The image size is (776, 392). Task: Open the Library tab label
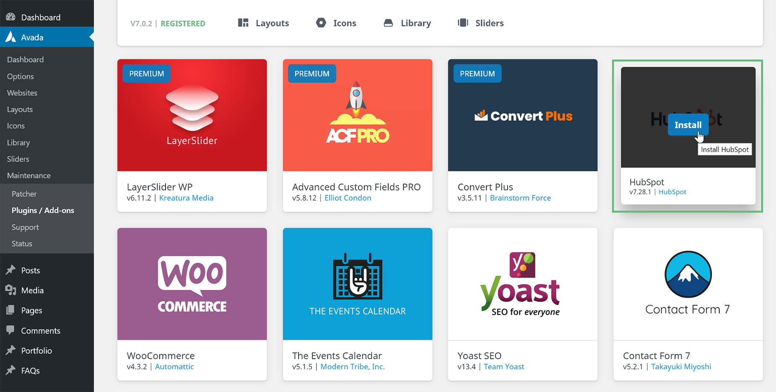[x=416, y=23]
